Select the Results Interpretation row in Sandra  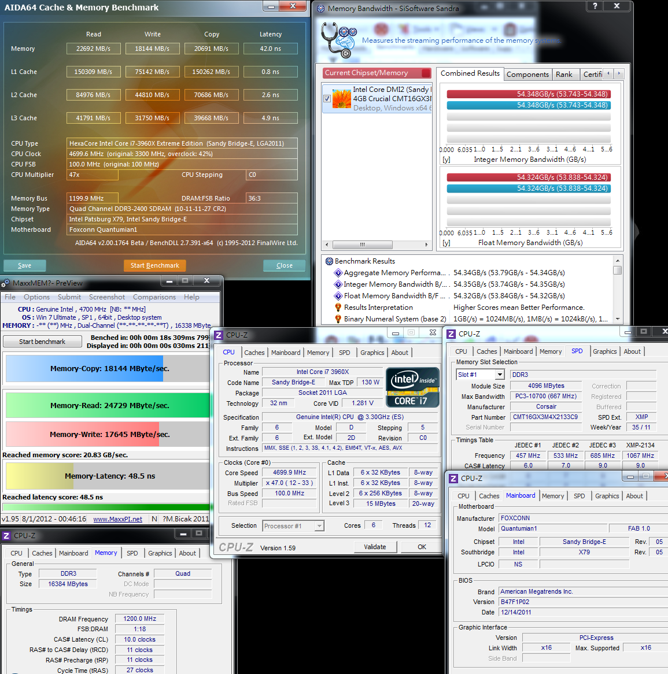[x=467, y=308]
